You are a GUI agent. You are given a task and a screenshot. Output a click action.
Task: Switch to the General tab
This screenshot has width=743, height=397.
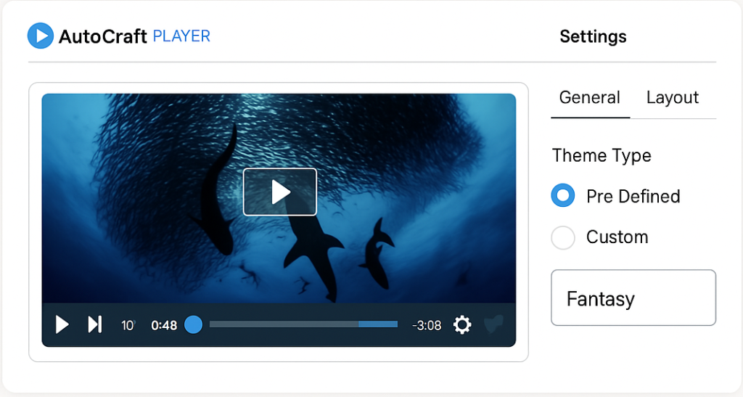coord(590,97)
